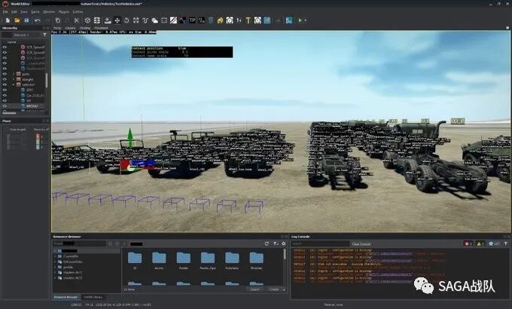Viewport: 512px width, 309px height.
Task: Click the TP toolbar icon
Action: pos(192,20)
